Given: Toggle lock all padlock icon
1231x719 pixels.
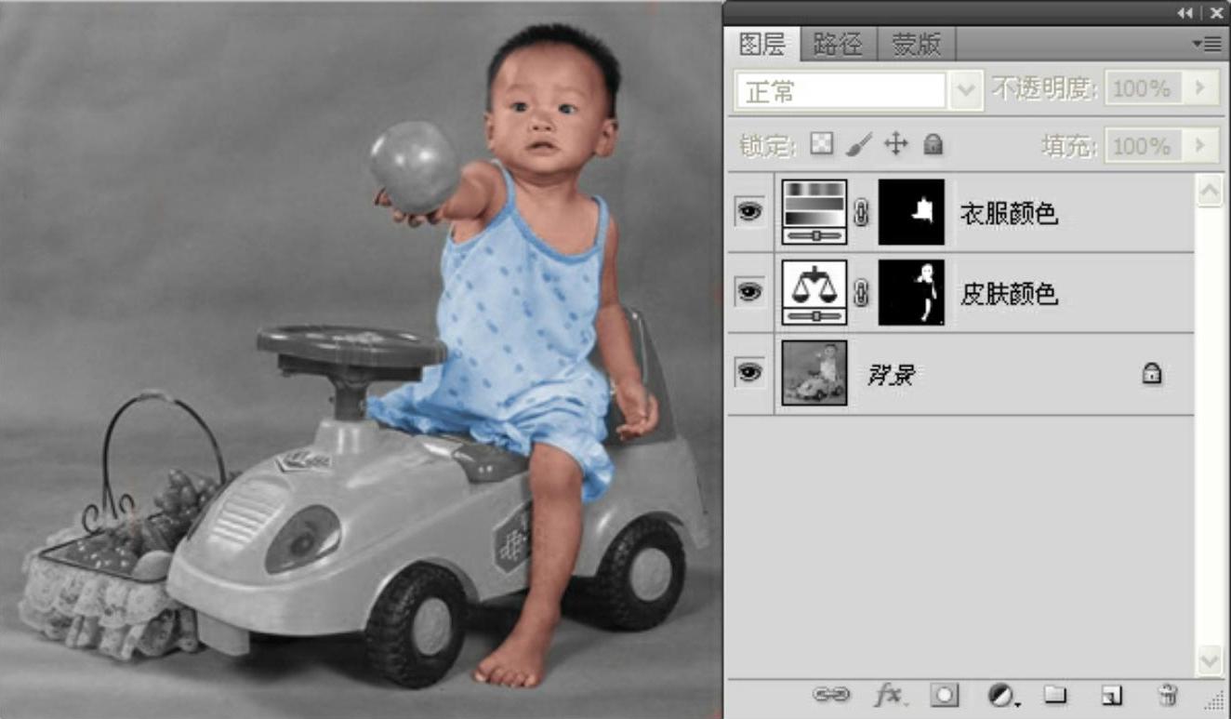Looking at the screenshot, I should point(933,144).
